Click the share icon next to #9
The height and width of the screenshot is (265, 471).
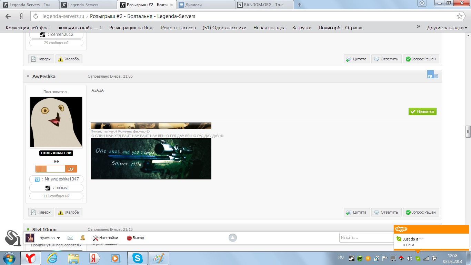436,76
